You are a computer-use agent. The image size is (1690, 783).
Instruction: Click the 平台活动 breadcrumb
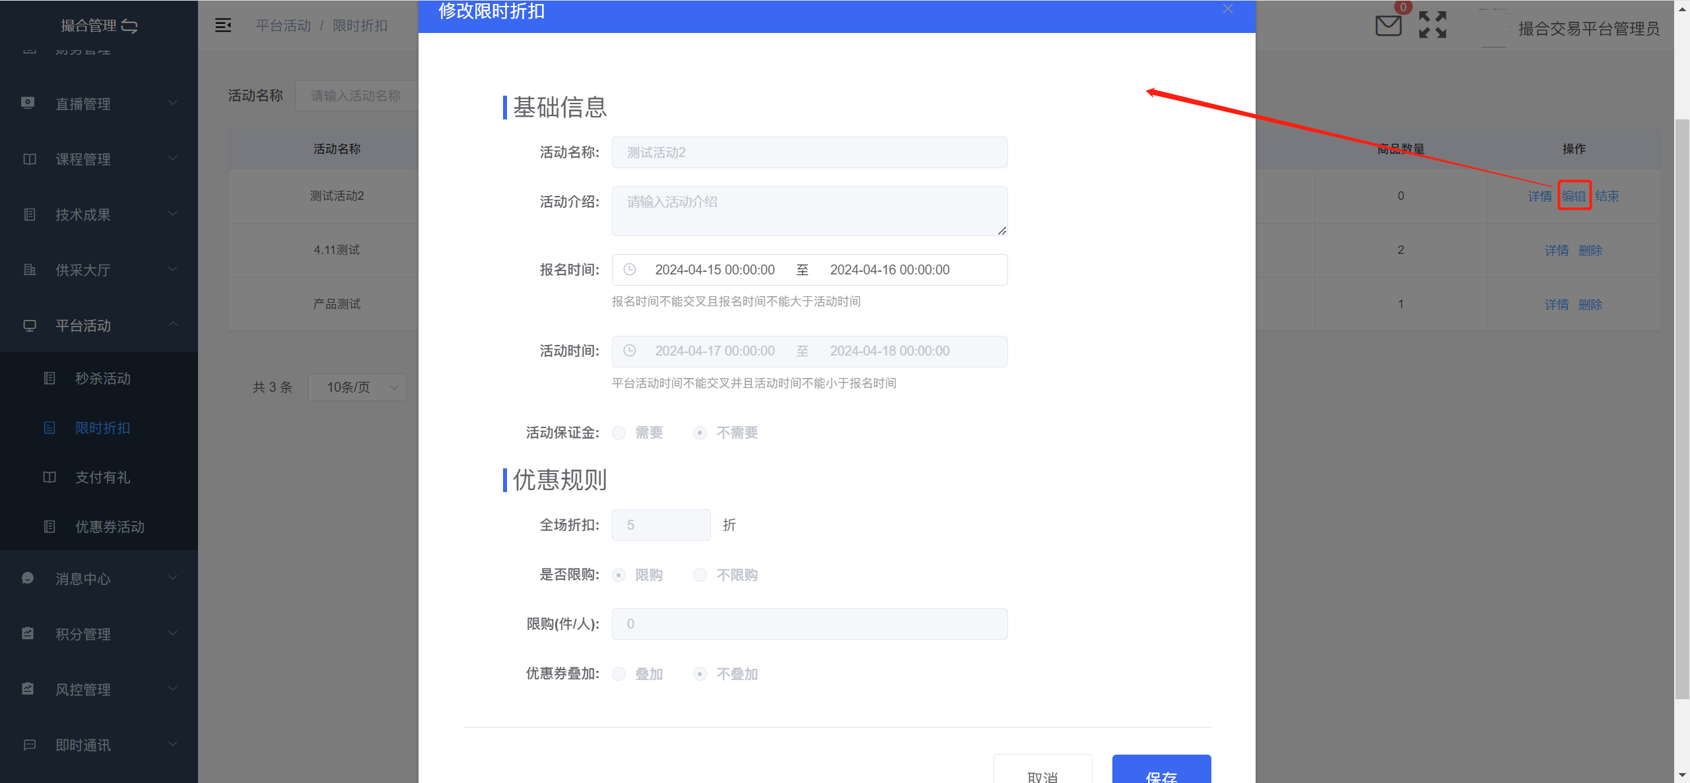(x=283, y=26)
